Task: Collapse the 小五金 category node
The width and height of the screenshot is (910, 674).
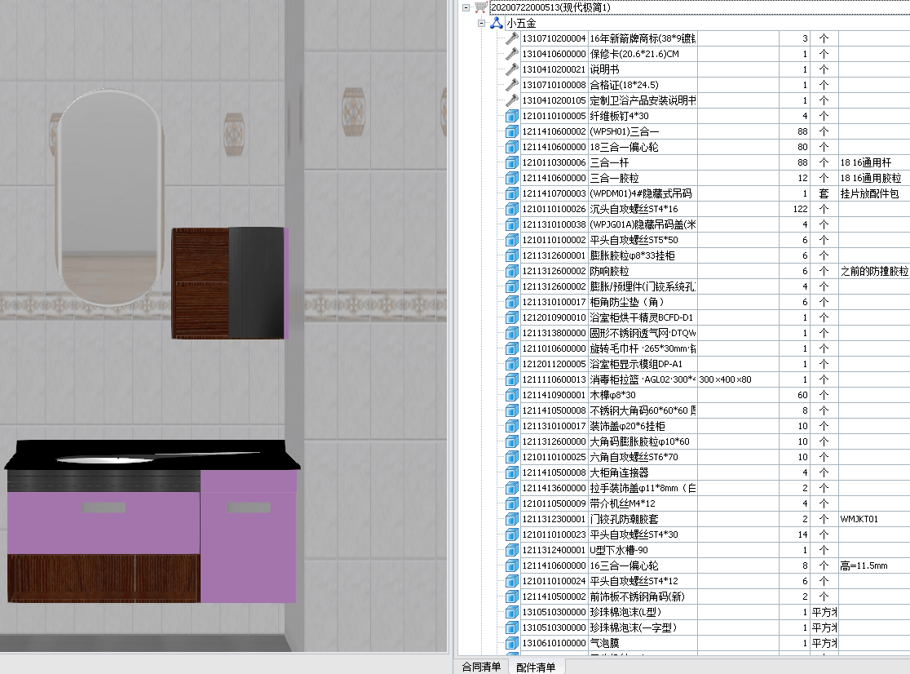Action: point(482,24)
